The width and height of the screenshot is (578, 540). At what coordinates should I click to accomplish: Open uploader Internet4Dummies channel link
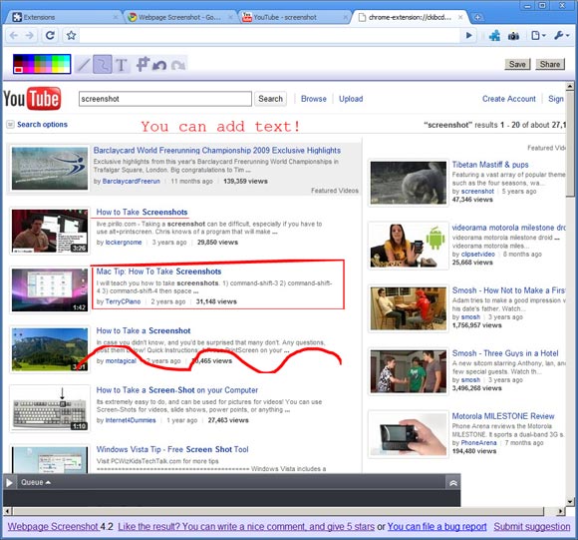click(x=131, y=420)
